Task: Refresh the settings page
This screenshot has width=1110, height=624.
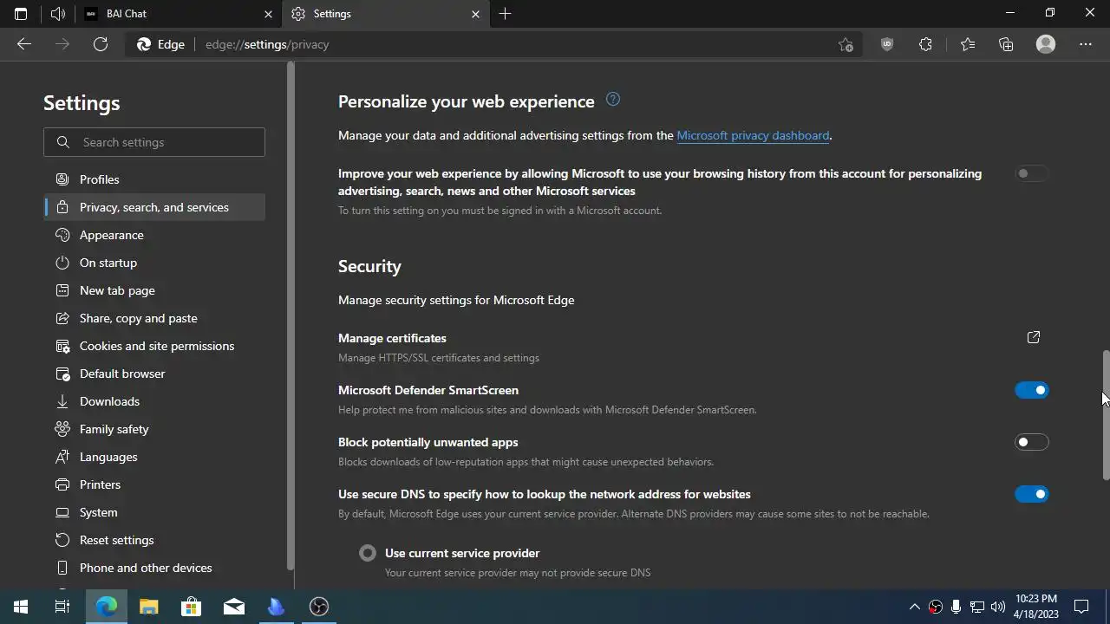Action: [101, 44]
